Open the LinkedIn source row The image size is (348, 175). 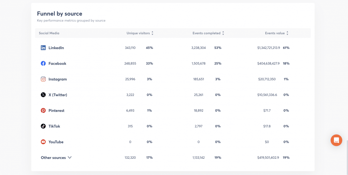point(56,48)
